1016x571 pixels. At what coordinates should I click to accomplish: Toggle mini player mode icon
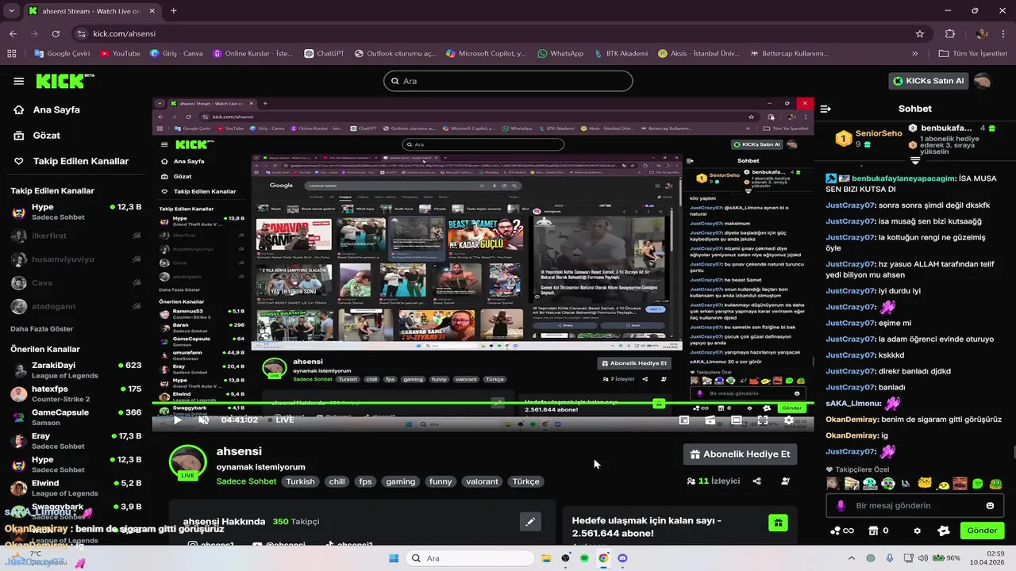coord(684,420)
